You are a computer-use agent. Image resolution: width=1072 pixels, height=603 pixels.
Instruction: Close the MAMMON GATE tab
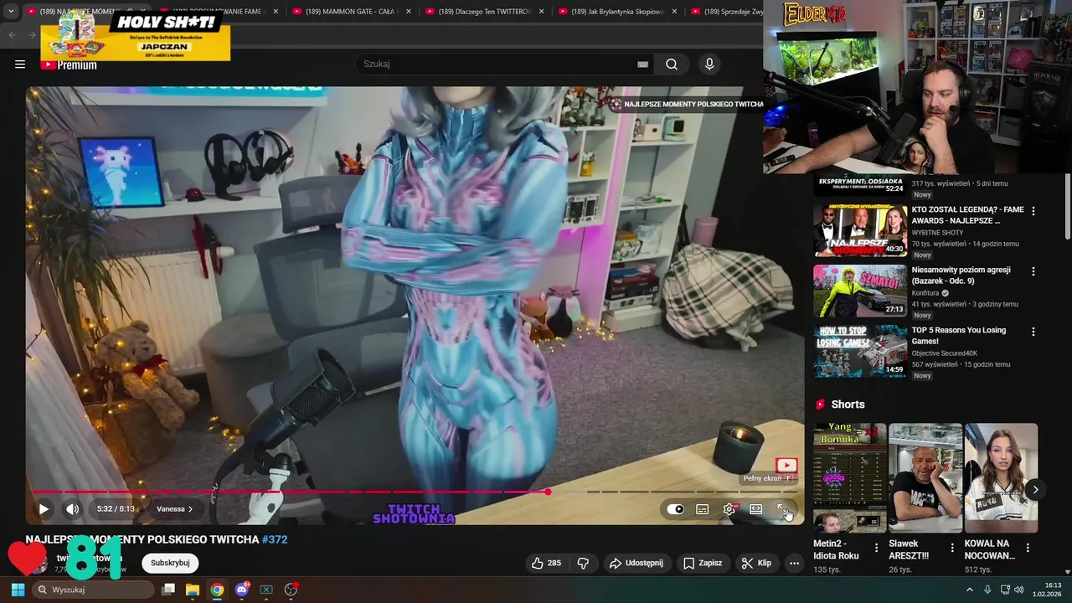[x=408, y=12]
